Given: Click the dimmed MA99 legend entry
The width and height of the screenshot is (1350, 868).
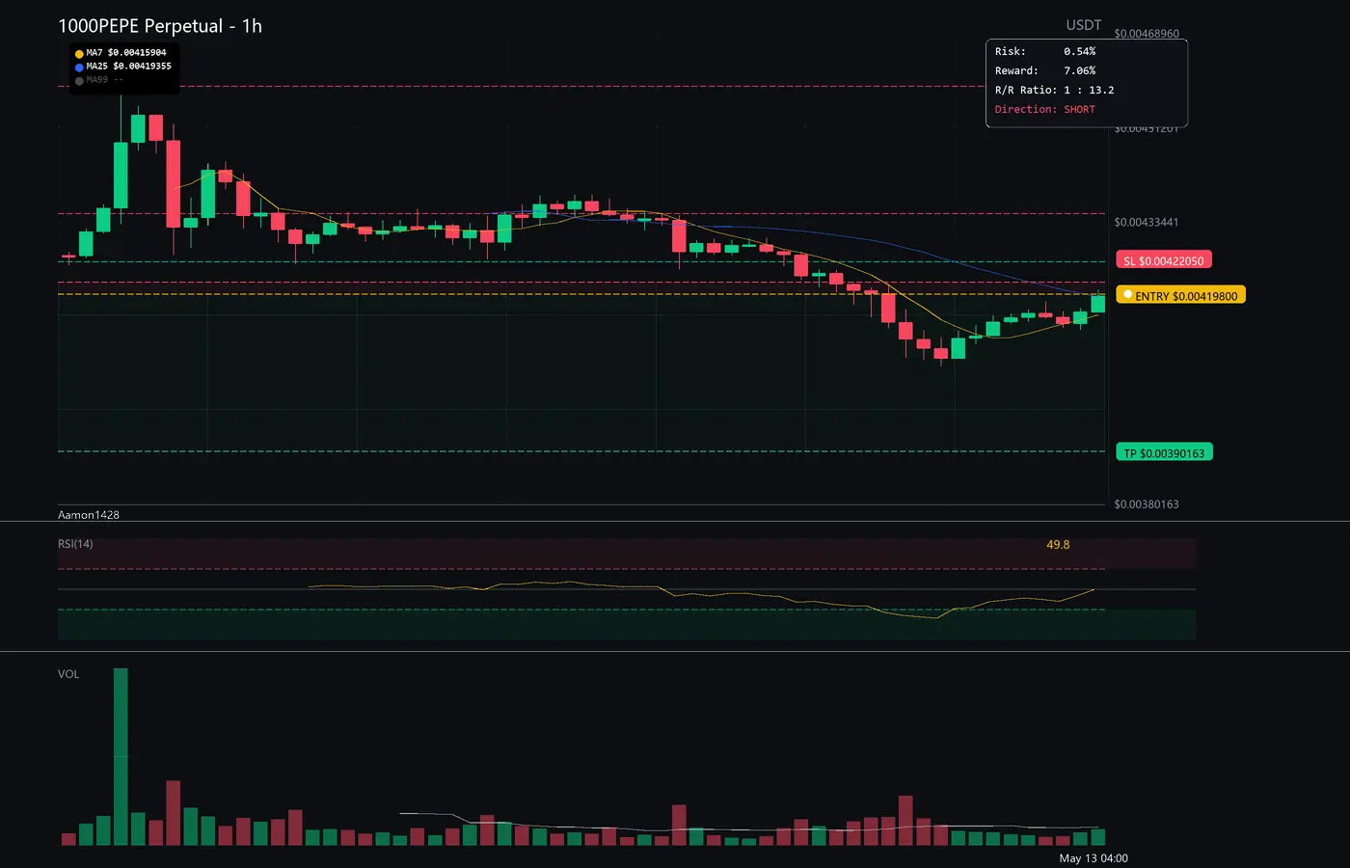Looking at the screenshot, I should (104, 80).
